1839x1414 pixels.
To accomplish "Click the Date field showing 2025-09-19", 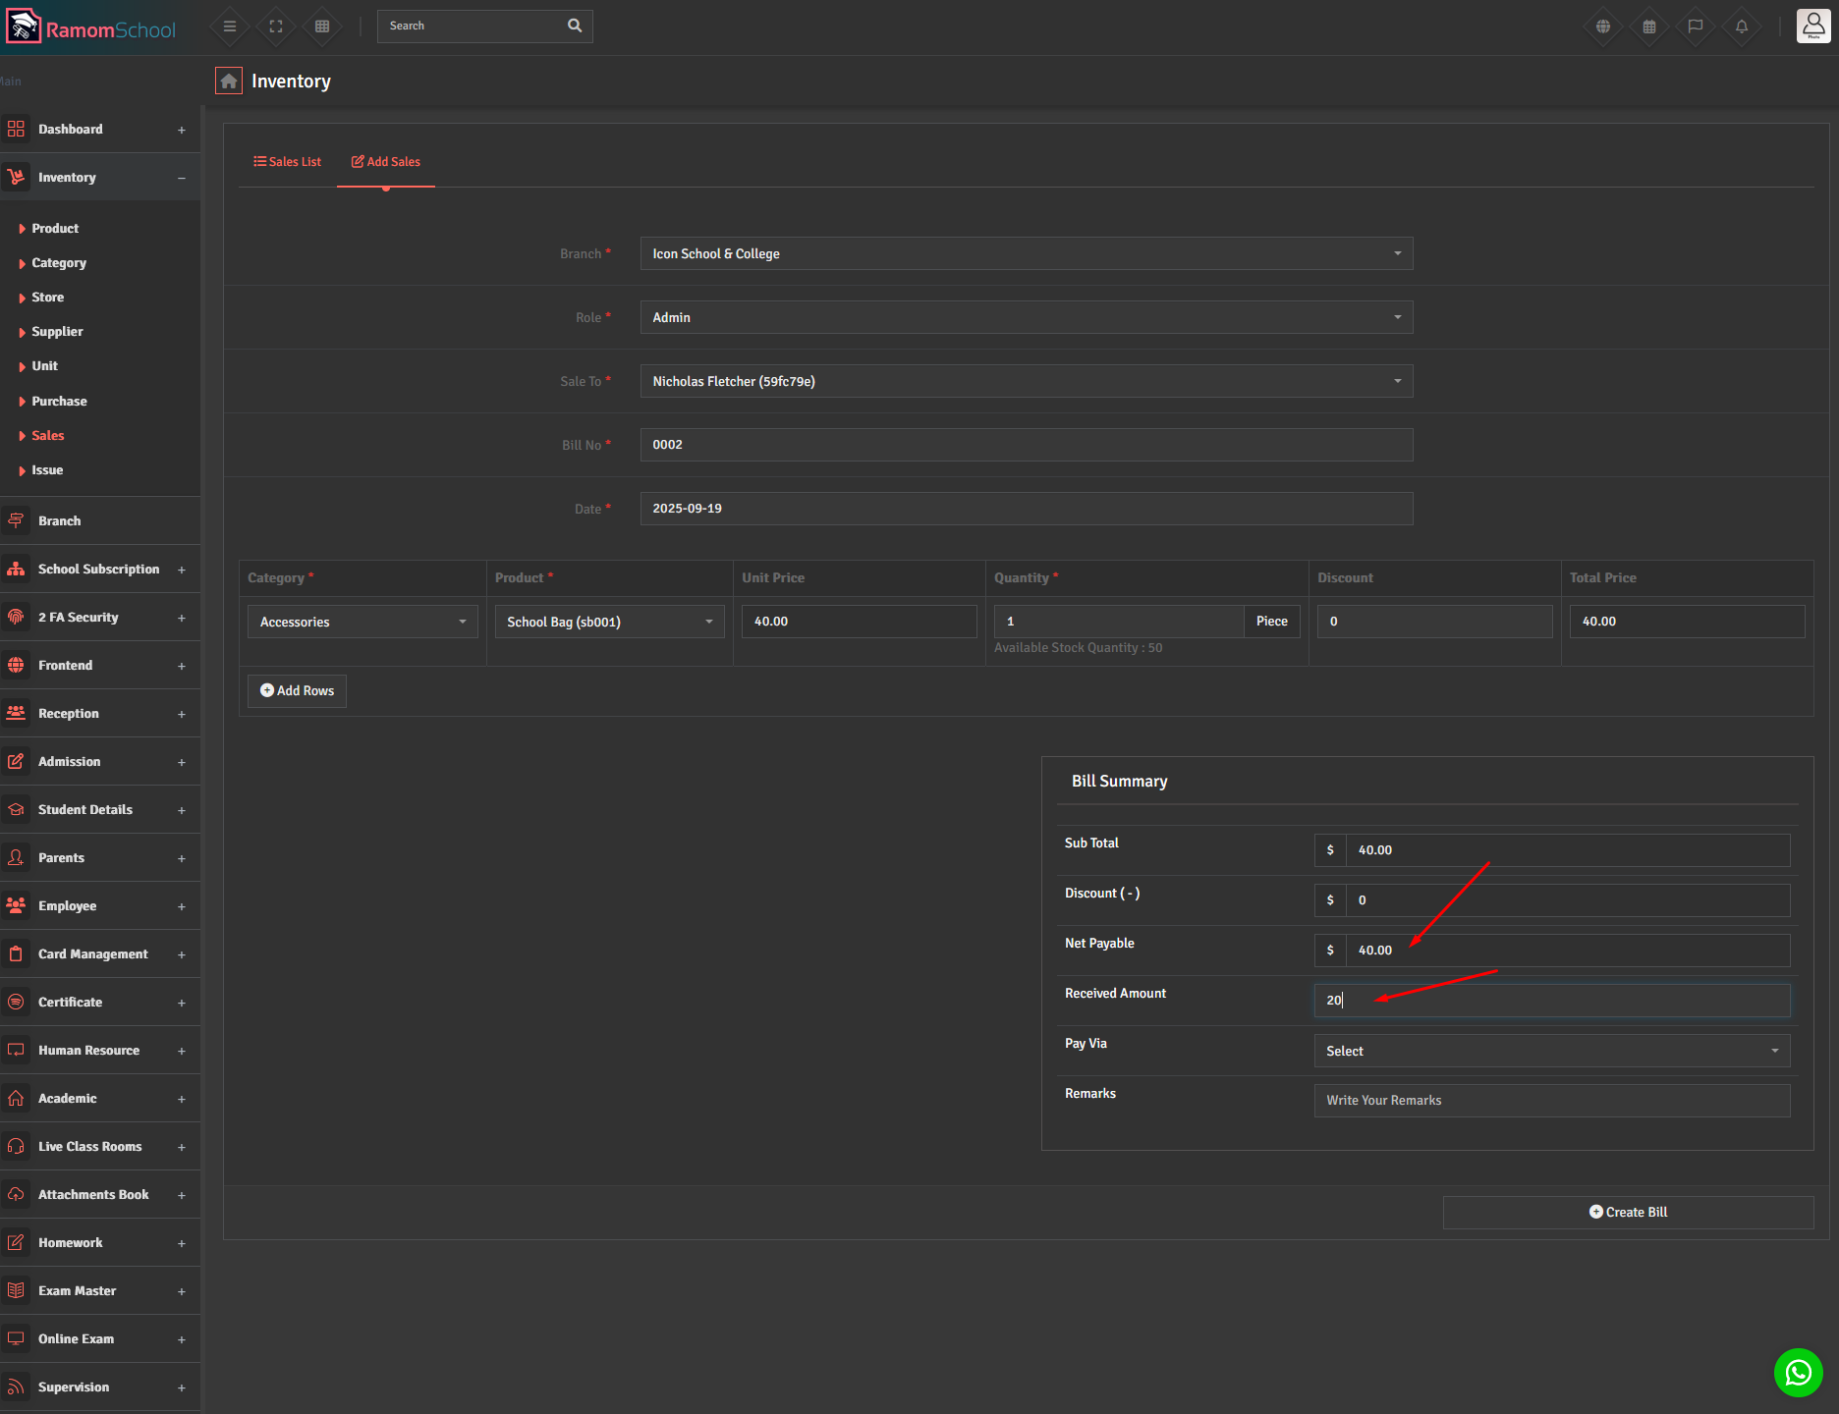I will click(x=1027, y=509).
